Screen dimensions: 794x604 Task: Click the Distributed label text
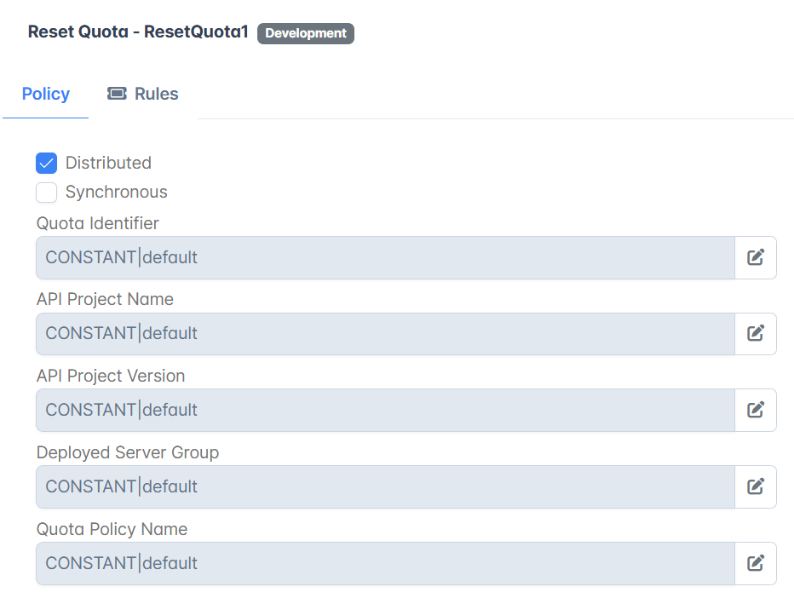108,163
